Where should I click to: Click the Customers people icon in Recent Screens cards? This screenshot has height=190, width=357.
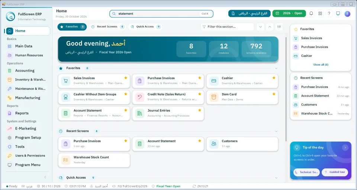click(x=214, y=144)
